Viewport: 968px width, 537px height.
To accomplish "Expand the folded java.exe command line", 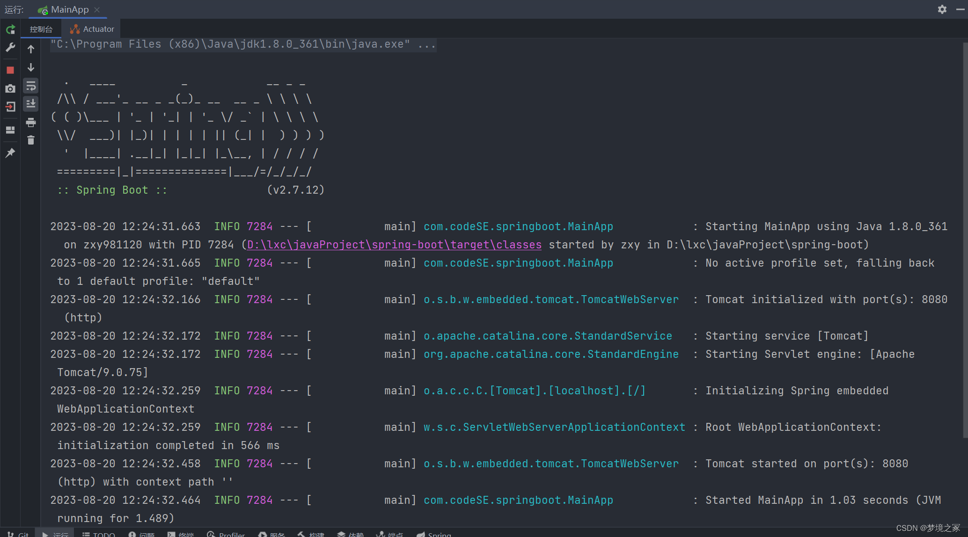I will pyautogui.click(x=243, y=44).
